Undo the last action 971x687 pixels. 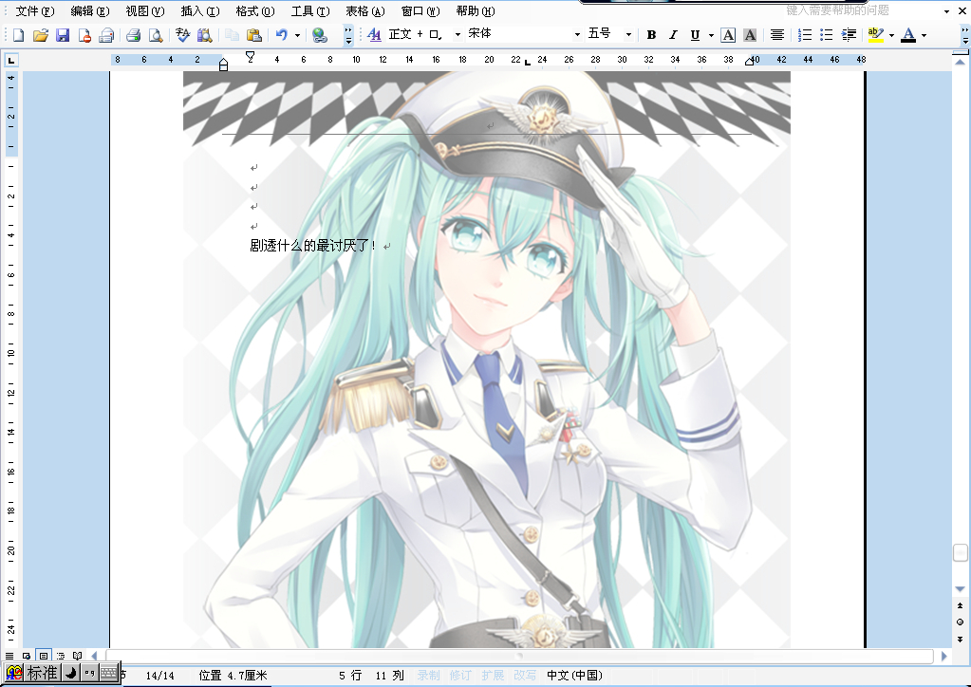[282, 35]
